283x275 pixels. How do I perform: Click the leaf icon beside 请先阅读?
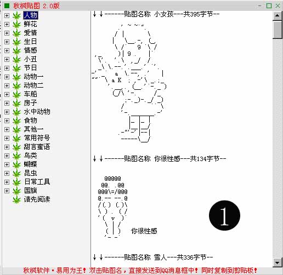pyautogui.click(x=16, y=199)
